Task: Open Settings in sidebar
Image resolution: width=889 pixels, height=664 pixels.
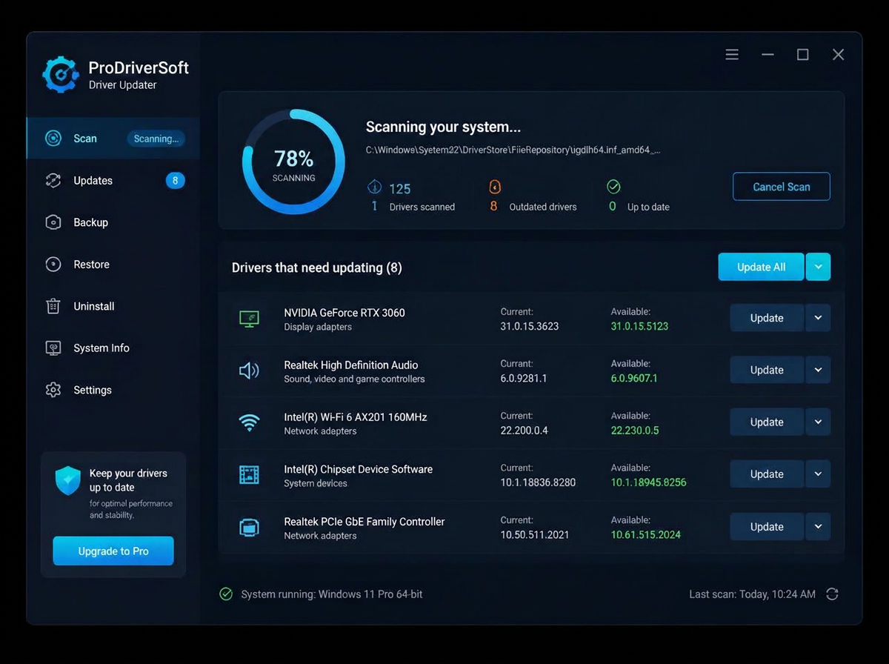Action: 113,390
